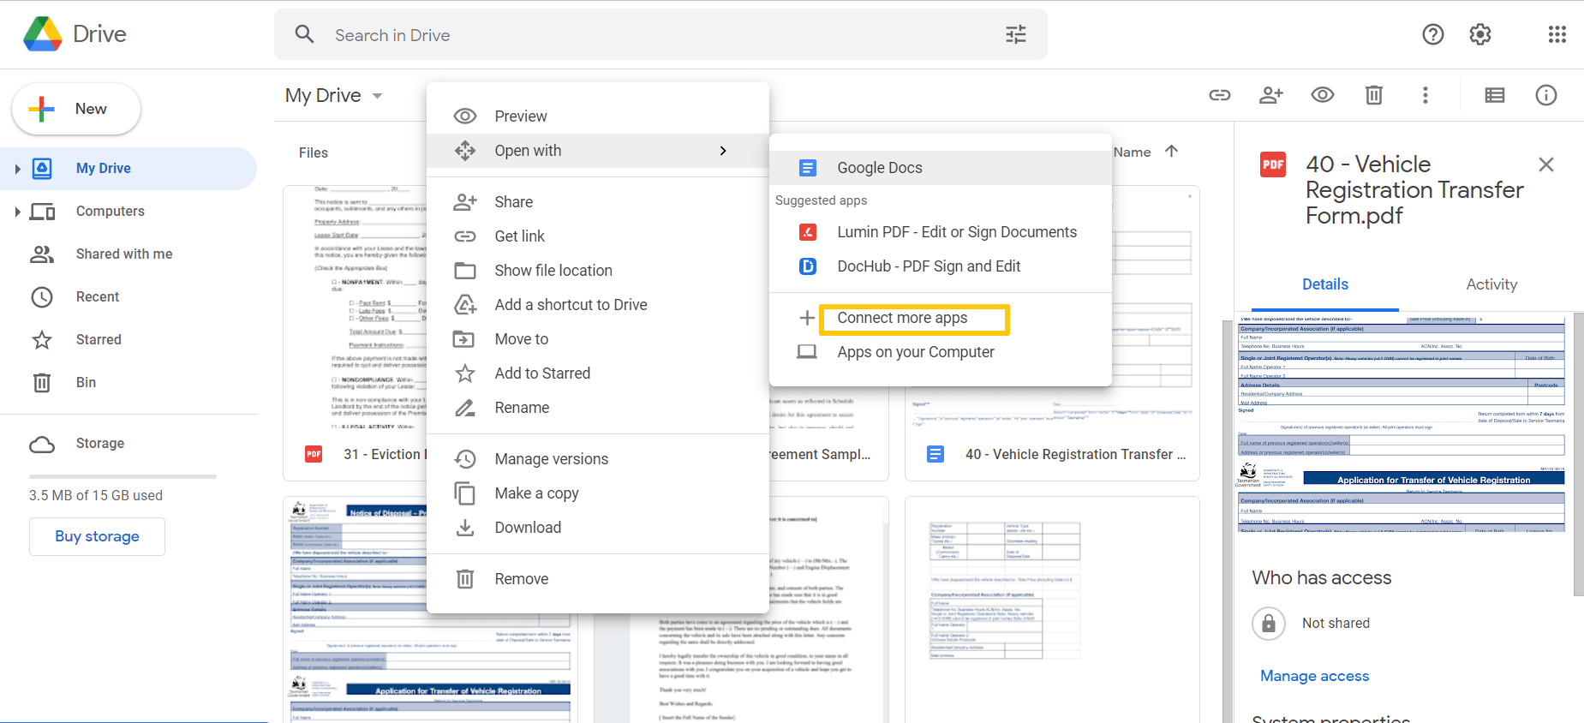Open the Settings gear icon
The height and width of the screenshot is (723, 1584).
[x=1480, y=34]
